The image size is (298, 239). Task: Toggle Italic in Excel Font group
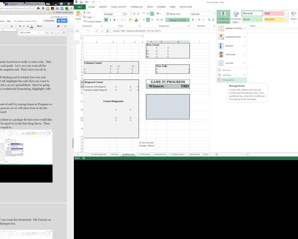click(110, 20)
